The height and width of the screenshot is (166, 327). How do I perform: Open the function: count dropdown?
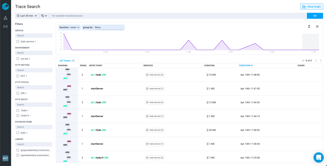(x=69, y=27)
